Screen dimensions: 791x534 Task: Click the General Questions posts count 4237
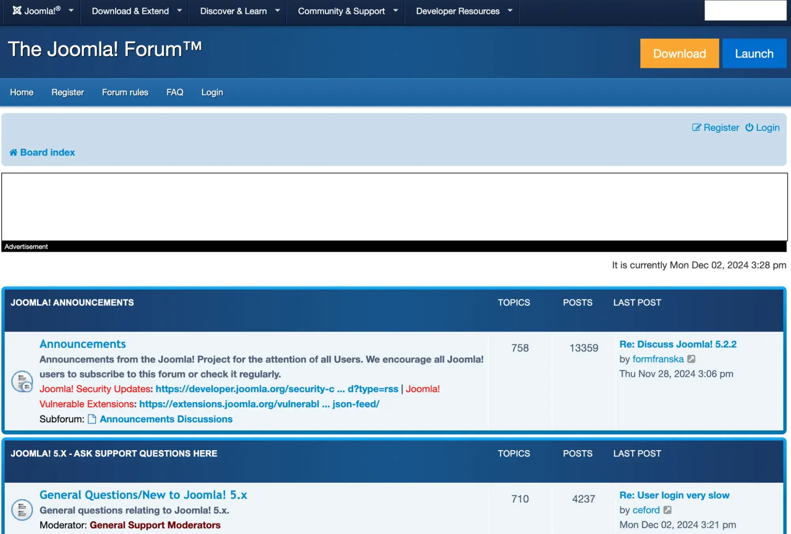[x=584, y=499]
